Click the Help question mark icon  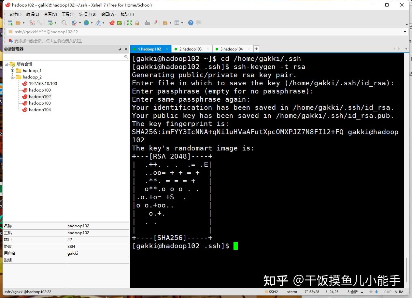pos(191,23)
